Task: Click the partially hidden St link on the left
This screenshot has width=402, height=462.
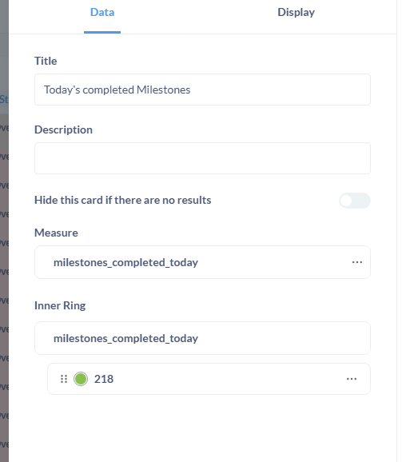Action: coord(4,99)
